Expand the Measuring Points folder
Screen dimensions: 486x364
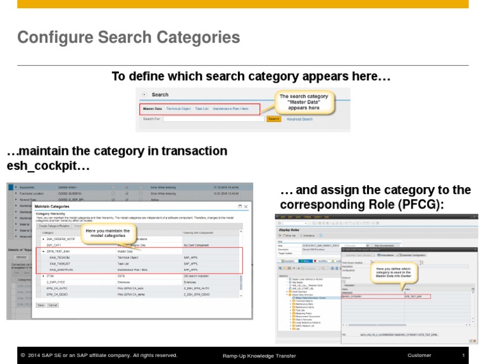(290, 313)
